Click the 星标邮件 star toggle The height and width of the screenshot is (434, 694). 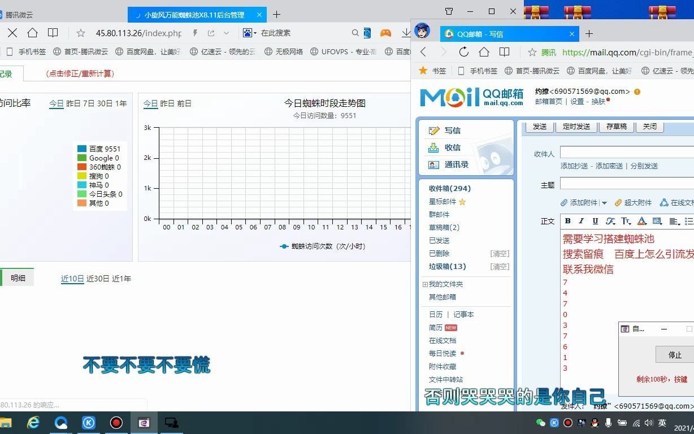click(x=462, y=201)
